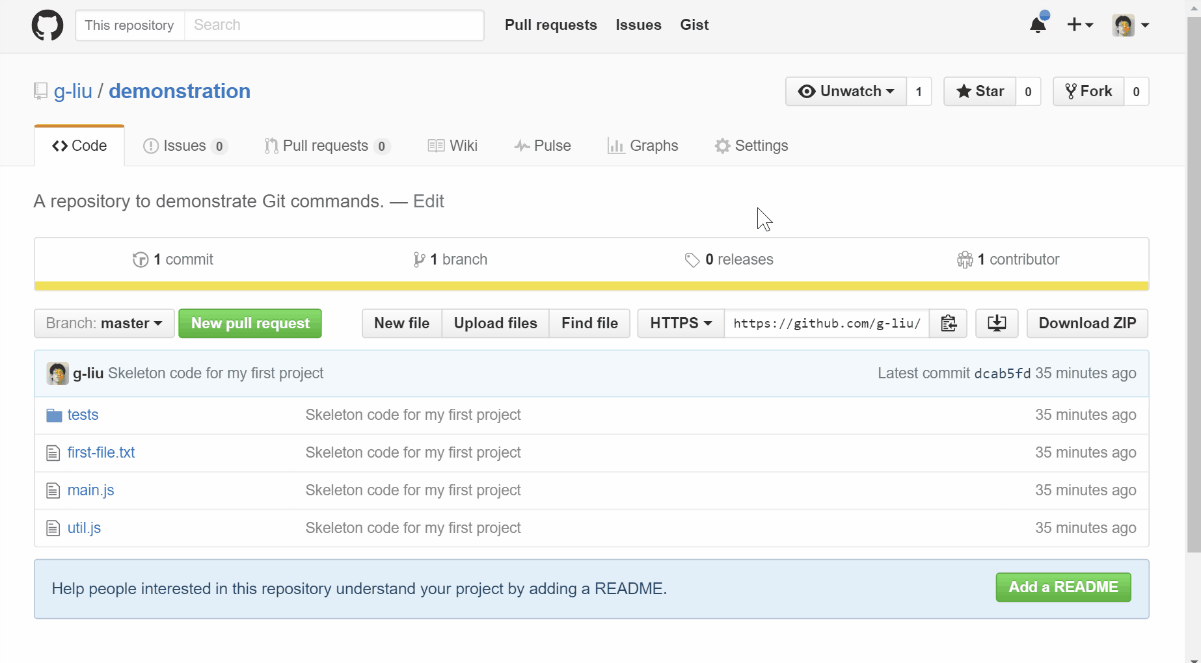The image size is (1201, 663).
Task: Click New pull request button
Action: click(250, 323)
